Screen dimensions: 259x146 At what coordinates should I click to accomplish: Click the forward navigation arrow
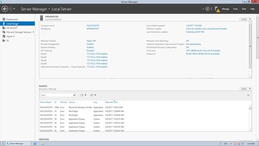11,9
